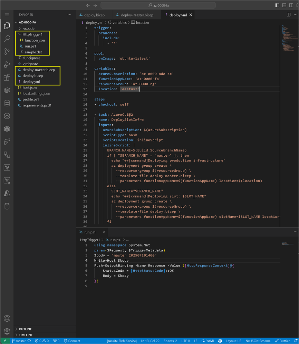Screen dimensions: 299x344
Task: Open the errors and warnings status item
Action: coord(42,341)
